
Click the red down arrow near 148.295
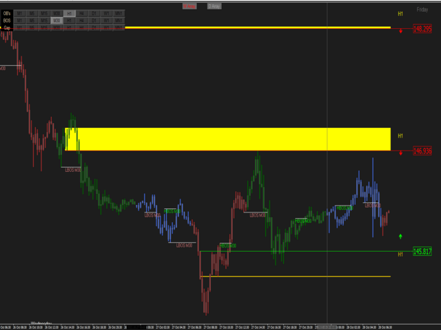400,31
